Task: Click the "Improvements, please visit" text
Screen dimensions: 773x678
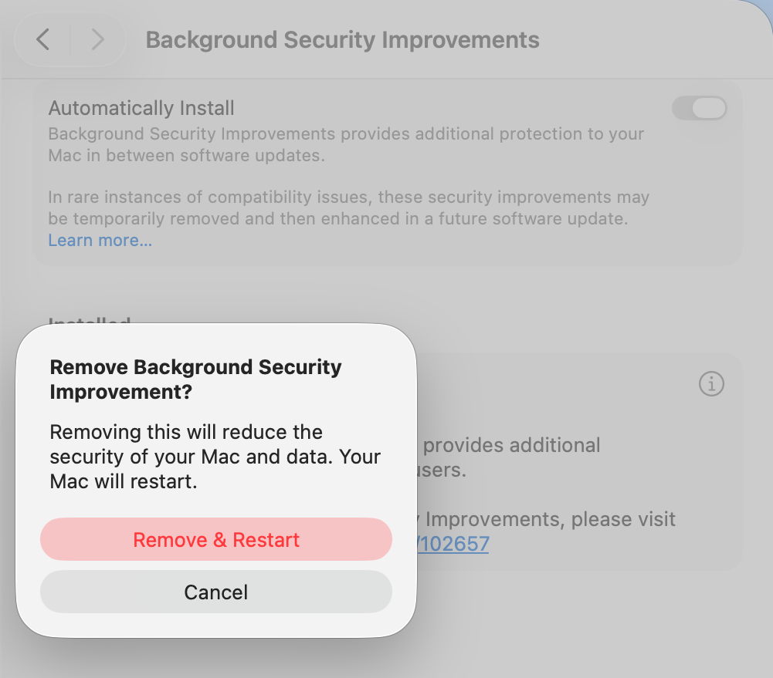Action: [x=551, y=519]
